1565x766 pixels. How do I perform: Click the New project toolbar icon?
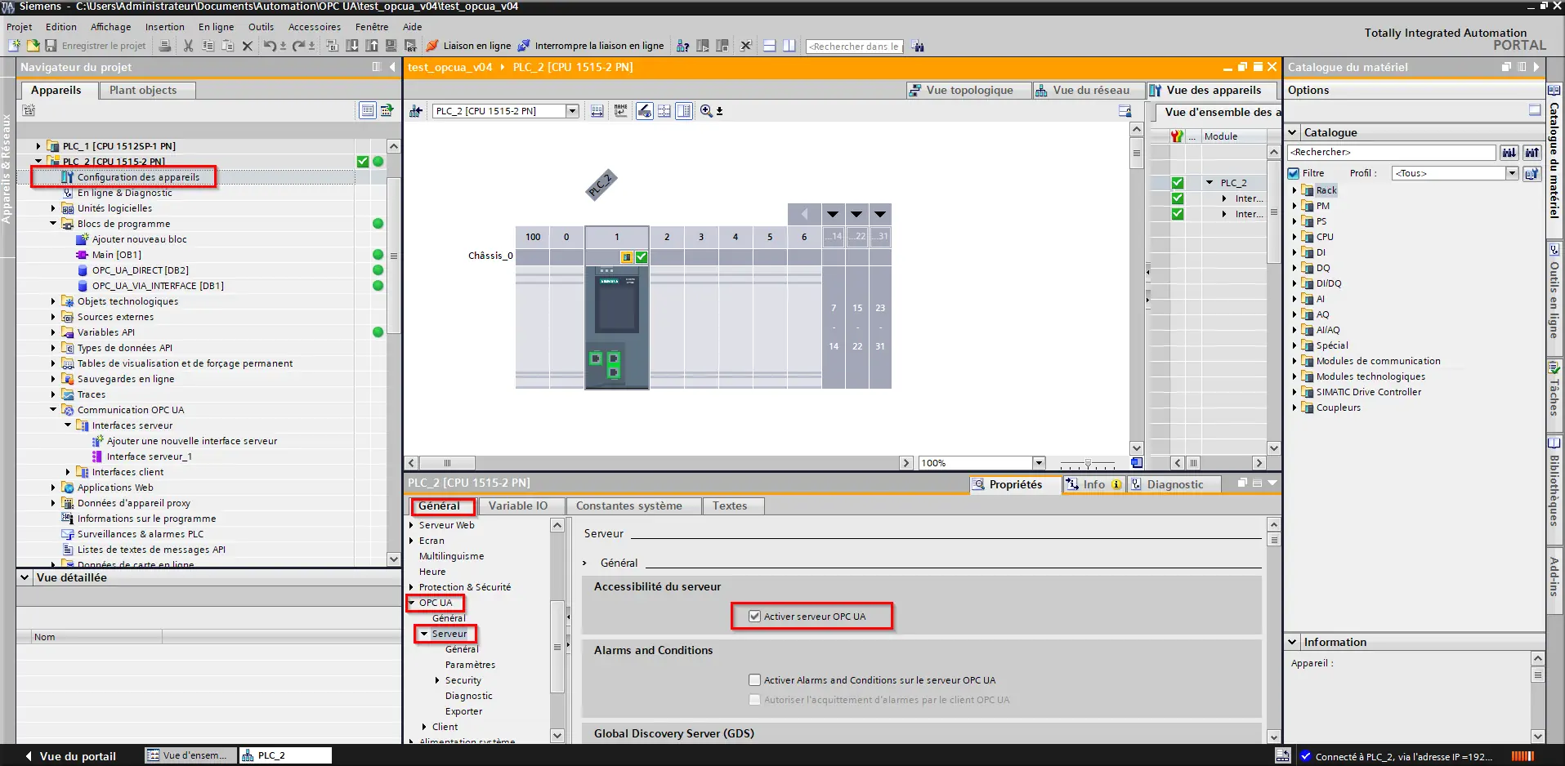[14, 46]
